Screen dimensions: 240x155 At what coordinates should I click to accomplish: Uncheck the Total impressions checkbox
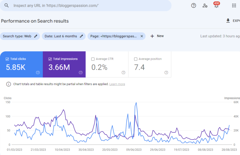(50, 59)
